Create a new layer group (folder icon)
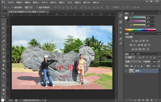Screen dimensions: 161x102 coord(147,100)
